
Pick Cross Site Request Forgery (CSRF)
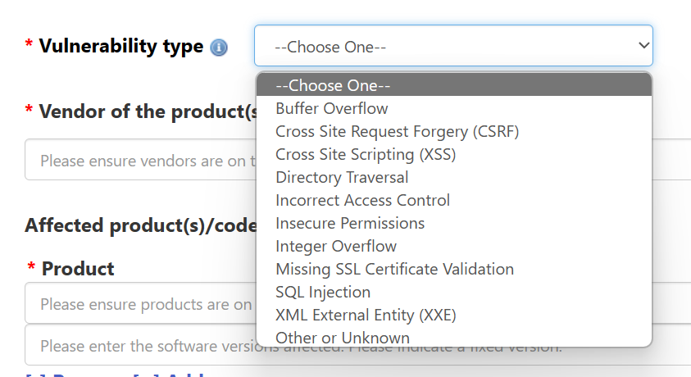tap(454, 131)
